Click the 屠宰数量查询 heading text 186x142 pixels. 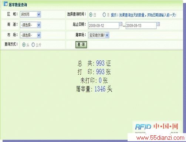pos(18,5)
